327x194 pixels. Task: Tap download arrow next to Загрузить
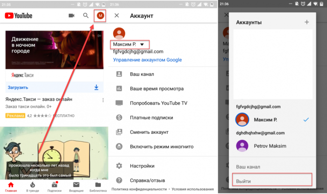96,87
